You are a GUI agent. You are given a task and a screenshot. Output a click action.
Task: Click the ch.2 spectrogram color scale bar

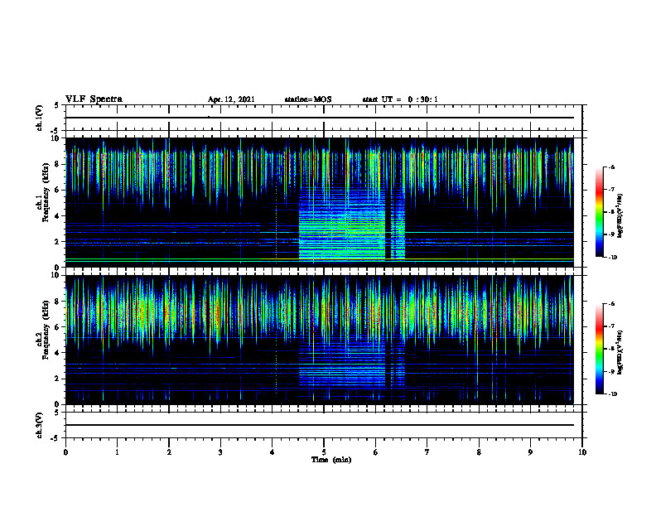599,349
